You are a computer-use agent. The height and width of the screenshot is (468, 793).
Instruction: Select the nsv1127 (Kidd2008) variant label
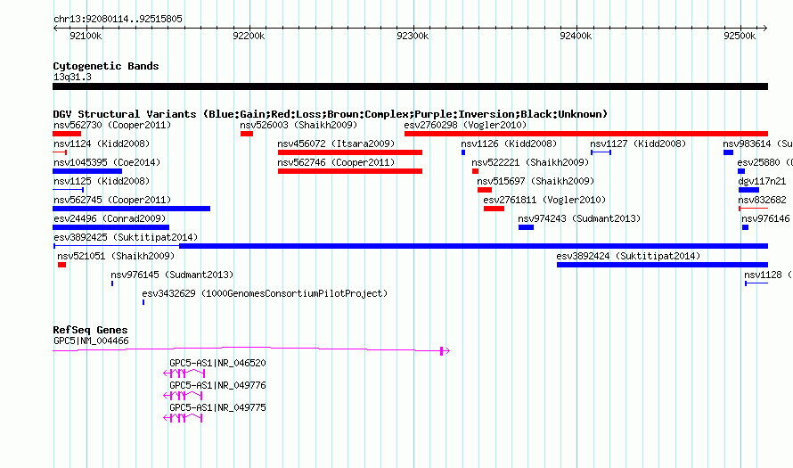(638, 144)
